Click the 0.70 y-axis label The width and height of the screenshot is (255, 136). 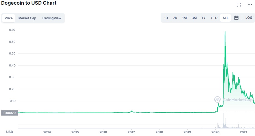tap(12, 30)
